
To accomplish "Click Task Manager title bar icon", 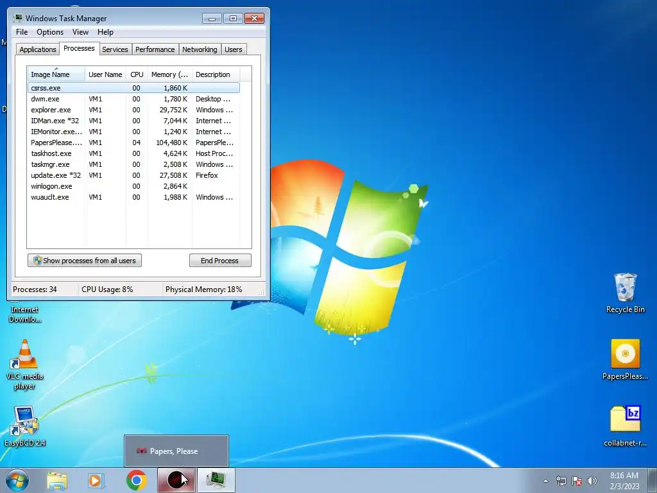I will (x=17, y=18).
